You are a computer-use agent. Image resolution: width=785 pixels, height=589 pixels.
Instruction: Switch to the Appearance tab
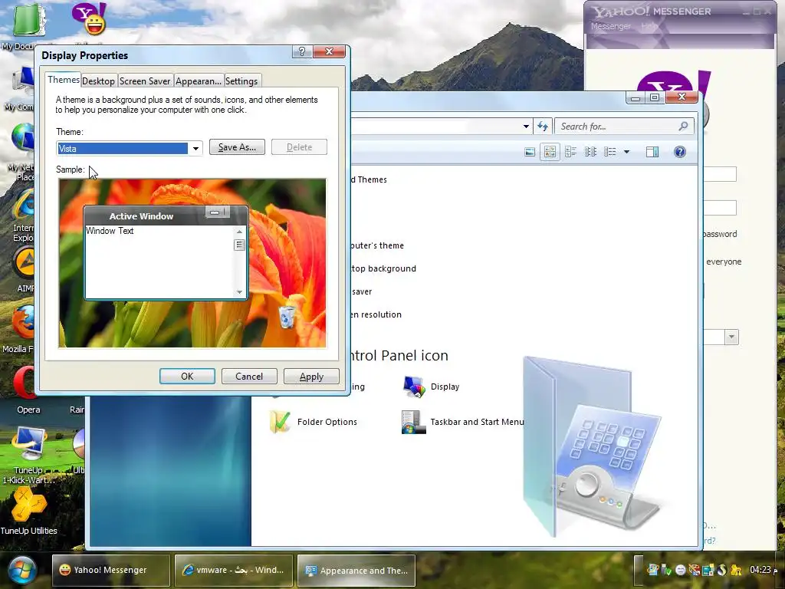coord(199,81)
